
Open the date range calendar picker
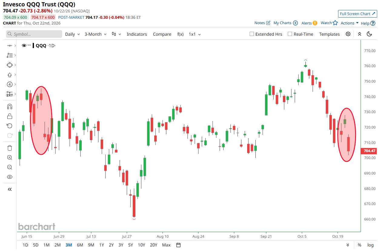178,245
